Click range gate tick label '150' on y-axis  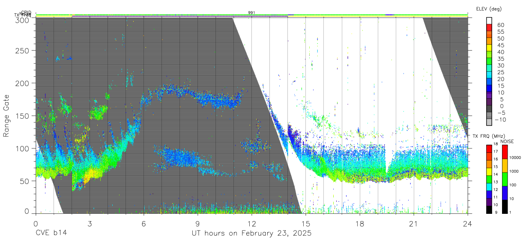tap(22, 116)
